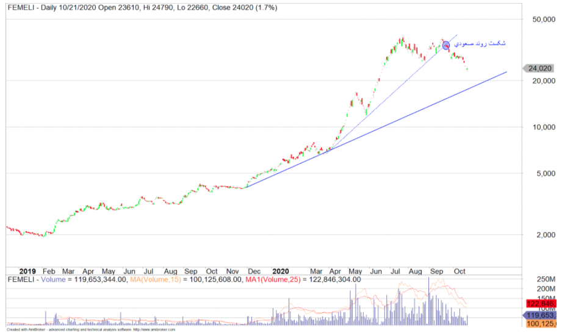Click the 2019 year label on the time axis

[27, 270]
